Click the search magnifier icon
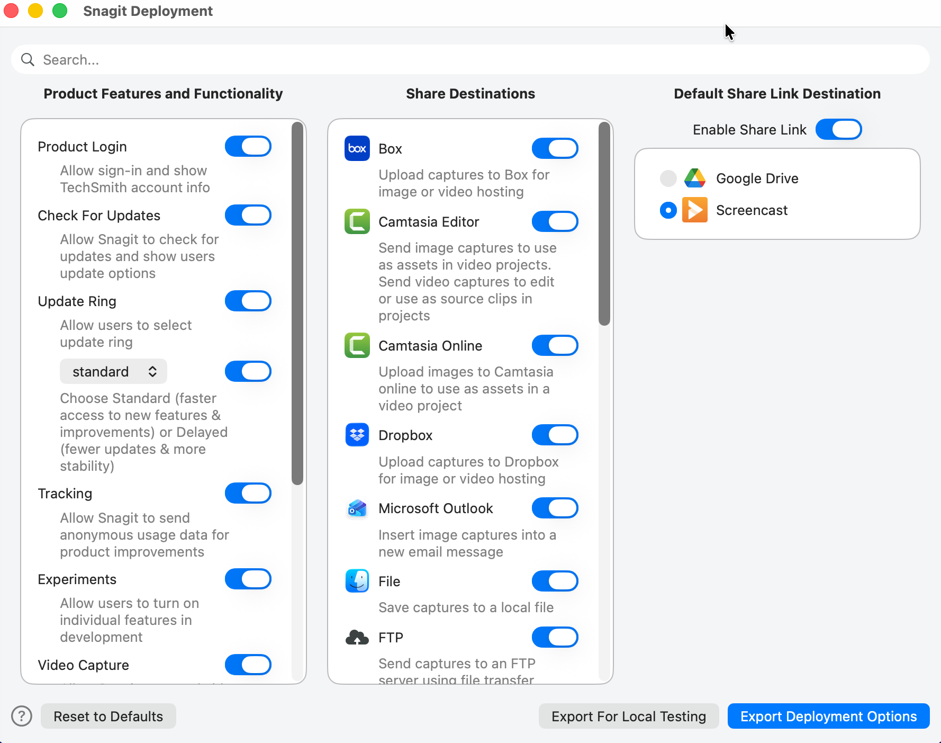Screen dimensions: 941x743 (x=28, y=59)
